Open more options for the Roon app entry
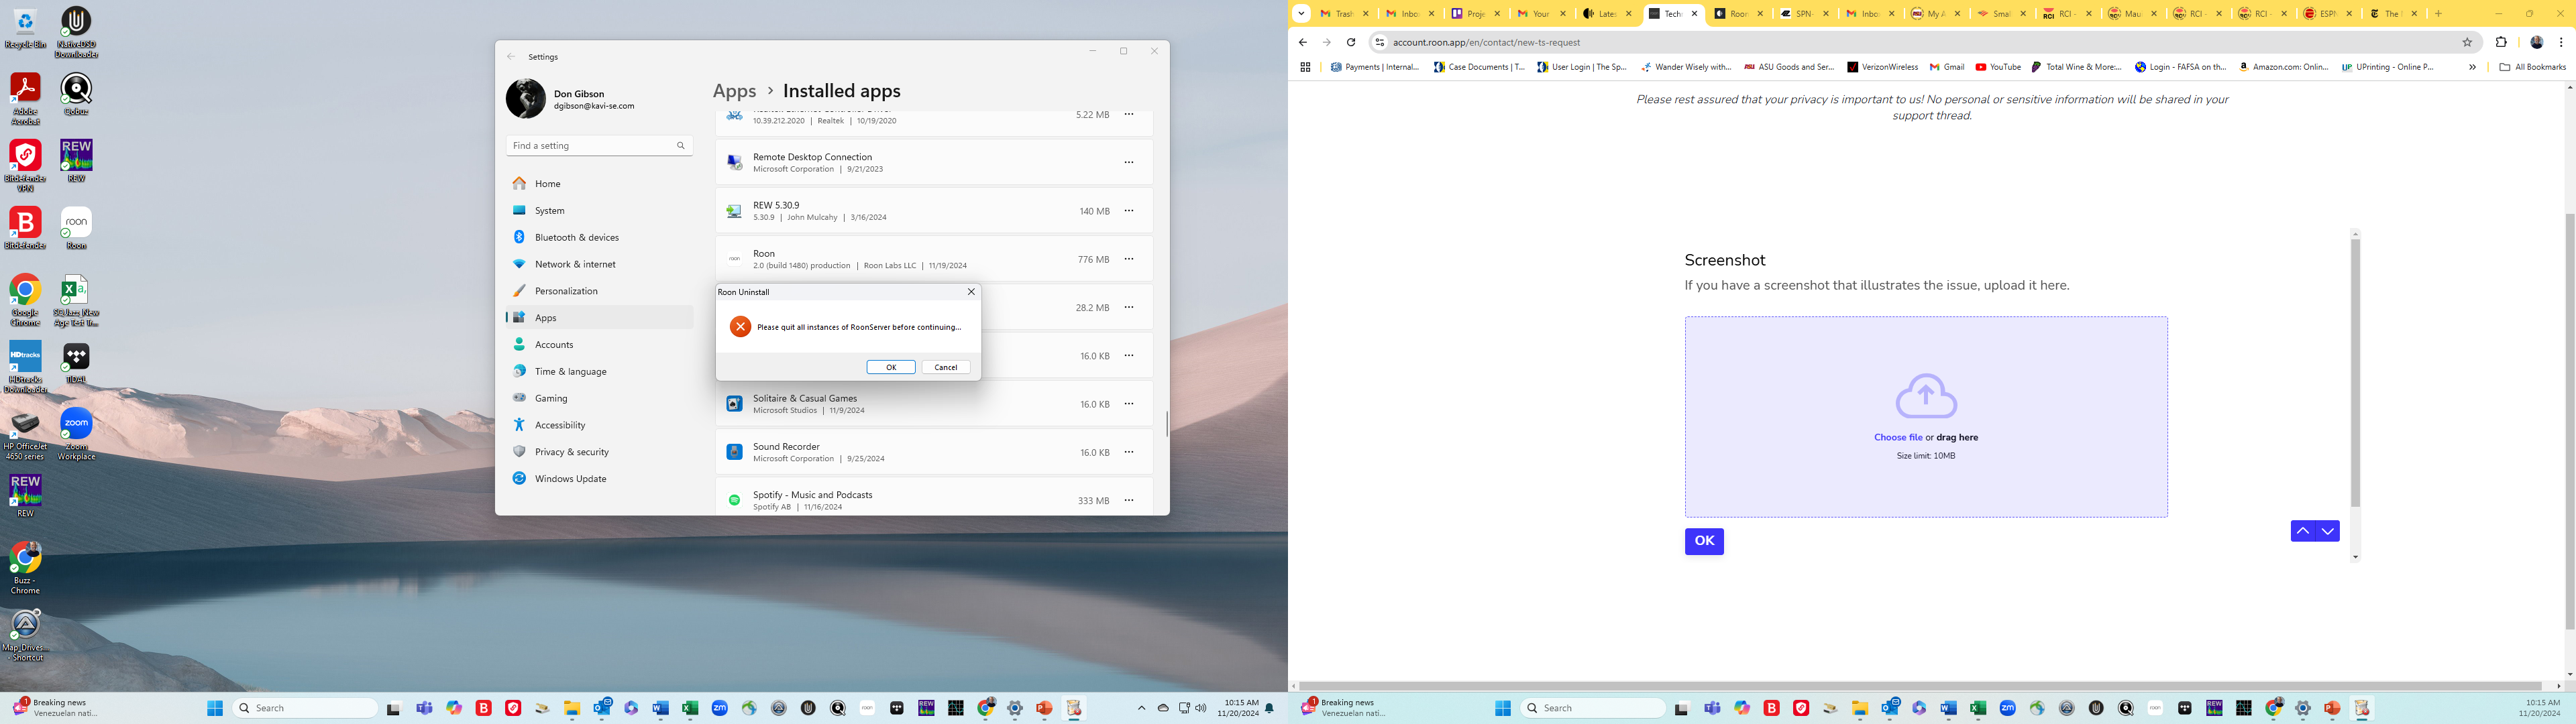 1129,259
